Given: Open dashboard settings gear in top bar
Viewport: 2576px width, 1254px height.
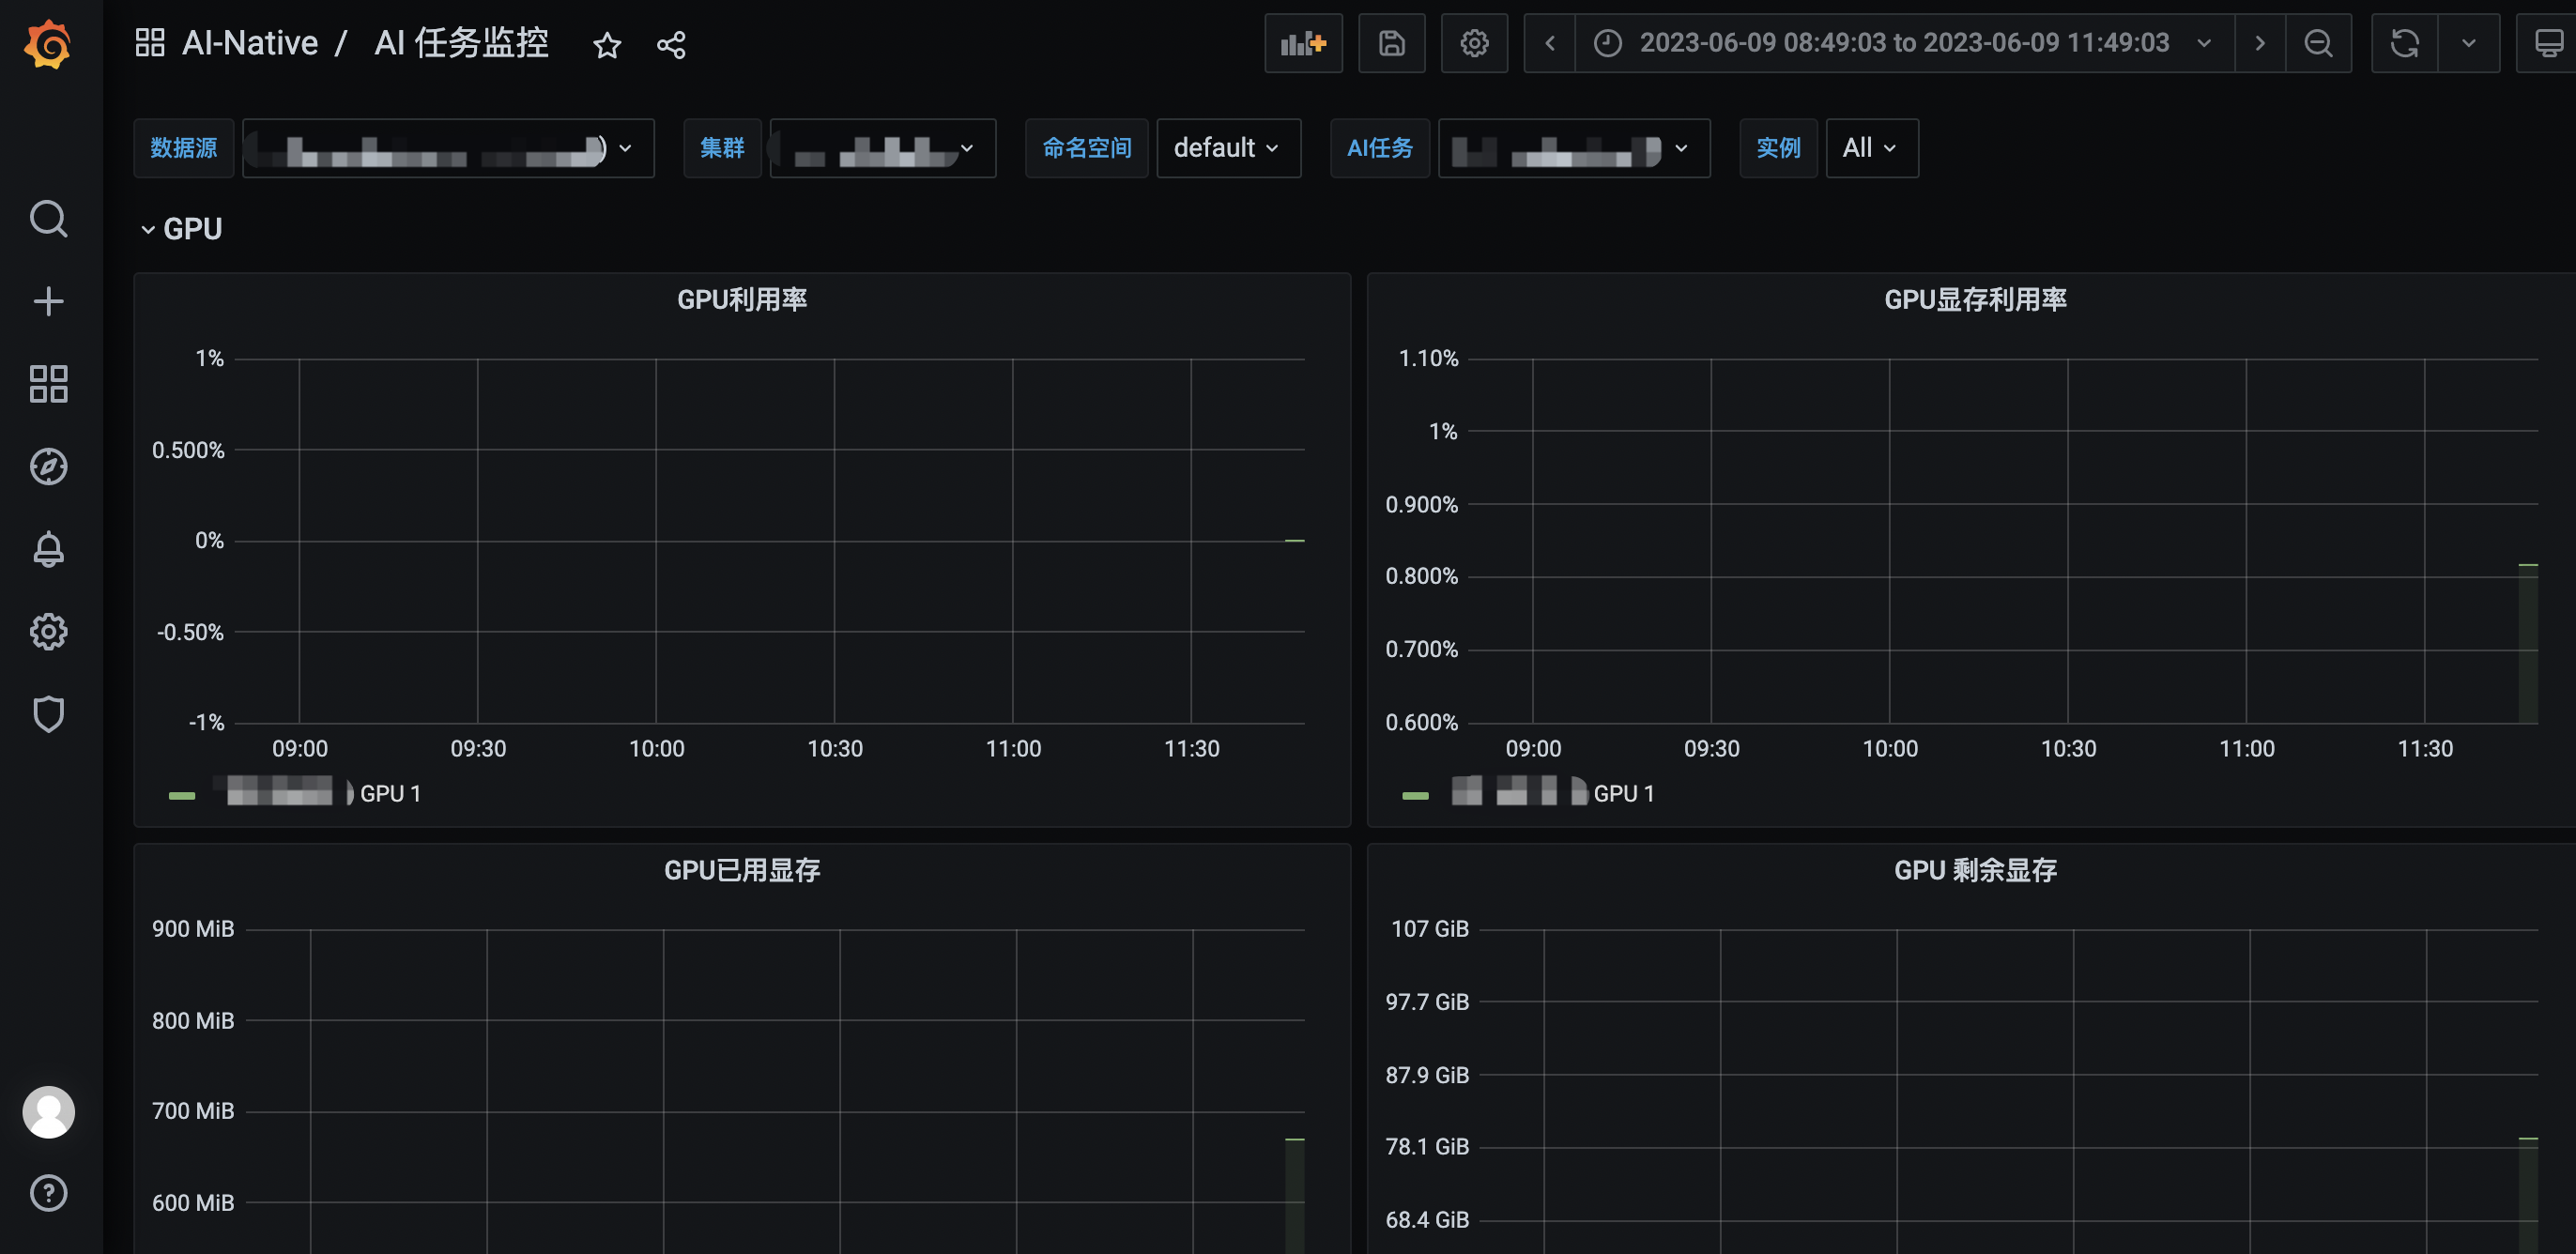Looking at the screenshot, I should pyautogui.click(x=1474, y=43).
